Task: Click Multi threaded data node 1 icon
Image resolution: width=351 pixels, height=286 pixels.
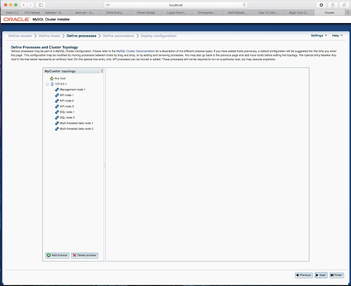Action: click(x=57, y=123)
